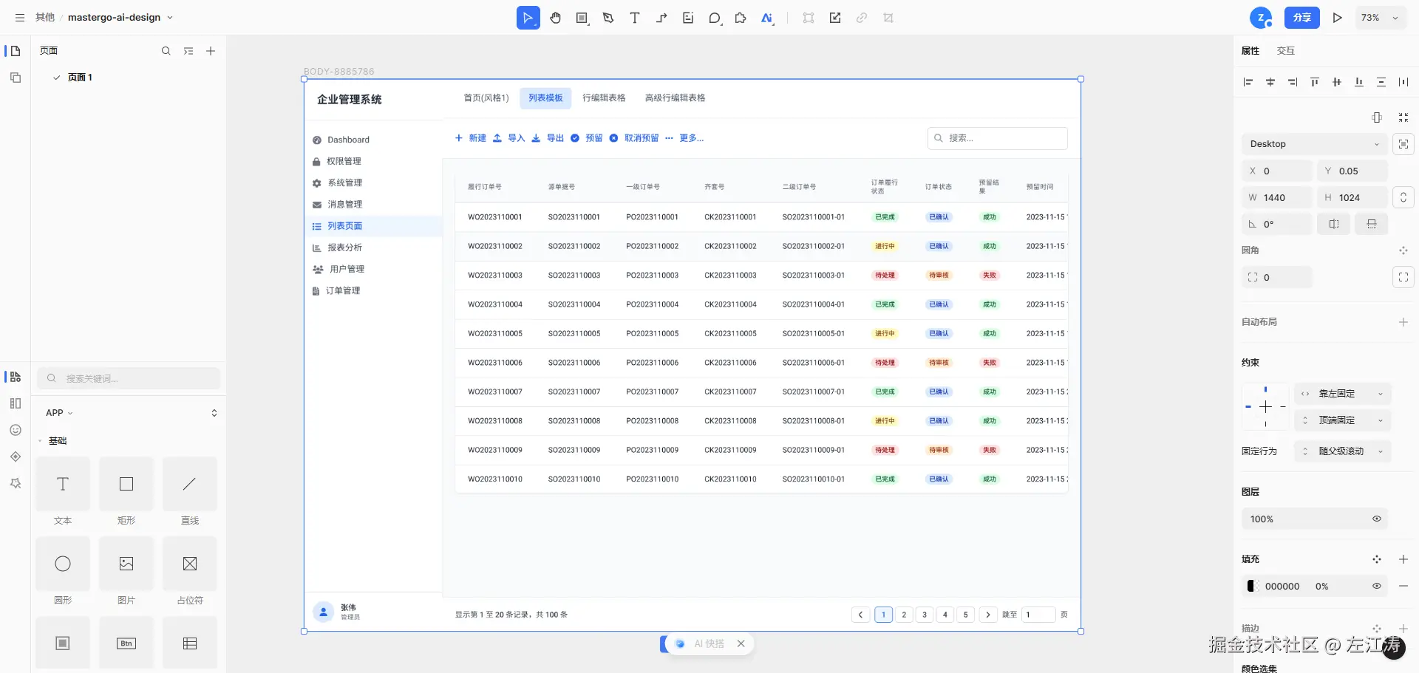Click the 取消预留 button
The height and width of the screenshot is (673, 1419).
pyautogui.click(x=634, y=138)
